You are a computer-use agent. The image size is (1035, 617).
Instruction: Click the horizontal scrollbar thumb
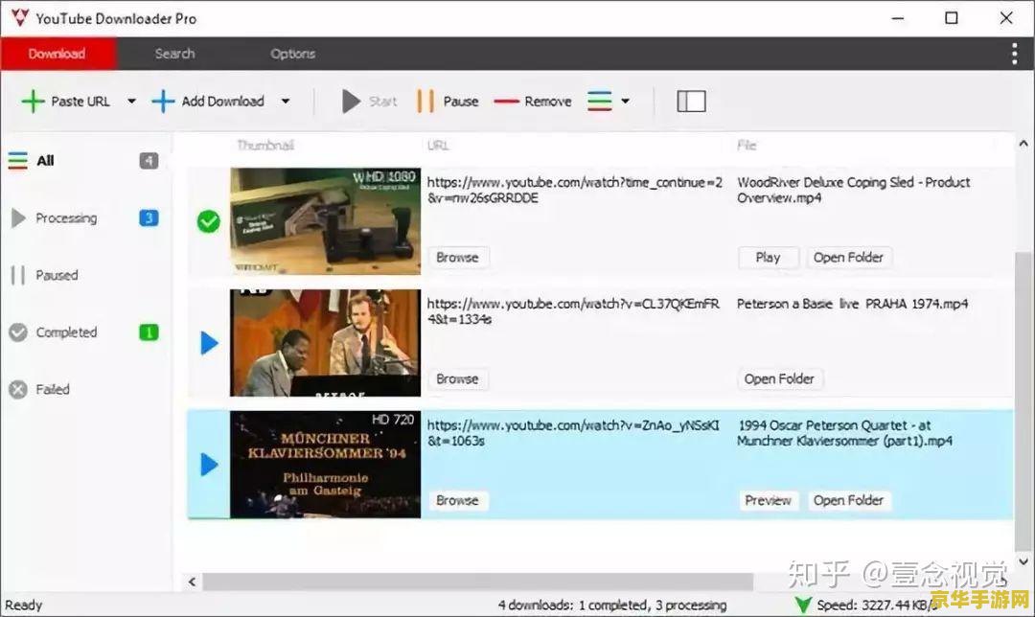click(477, 582)
